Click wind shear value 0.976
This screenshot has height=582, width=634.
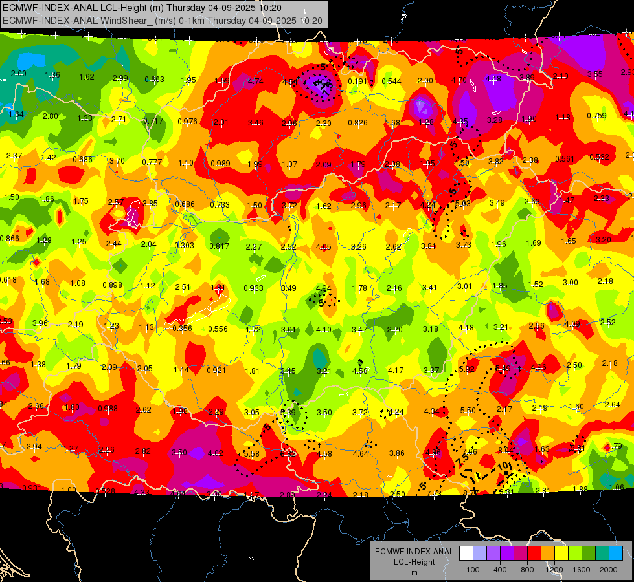pyautogui.click(x=188, y=121)
